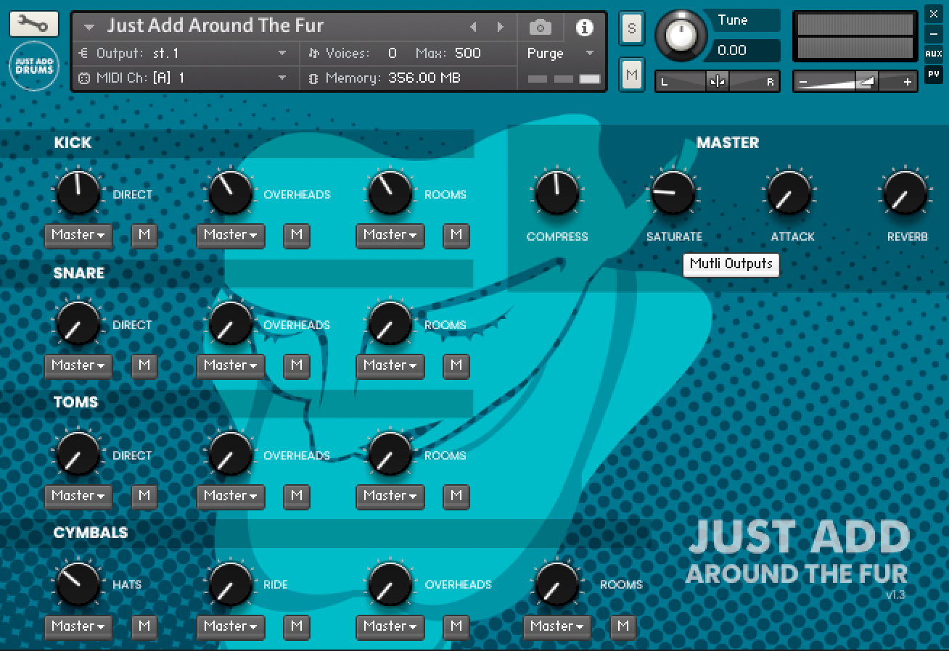Mute the instrument with M button
The width and height of the screenshot is (949, 651).
[x=631, y=74]
